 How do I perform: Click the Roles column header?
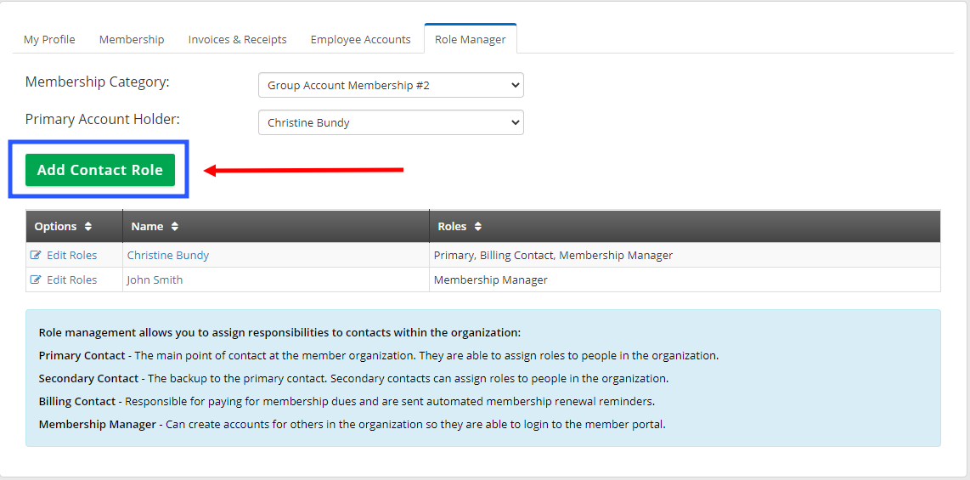685,226
